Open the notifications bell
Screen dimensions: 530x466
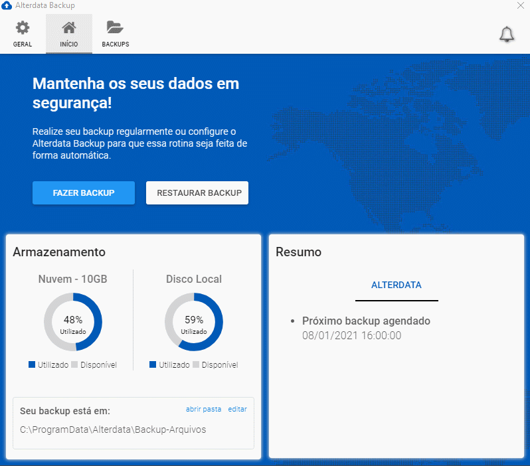507,34
